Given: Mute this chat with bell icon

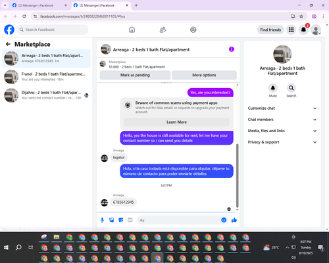Looking at the screenshot, I should (x=272, y=88).
